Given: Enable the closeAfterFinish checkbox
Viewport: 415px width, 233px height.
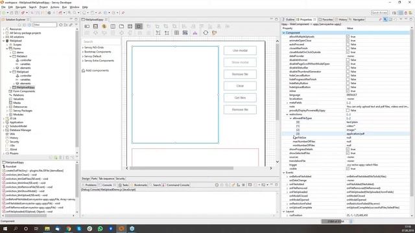Looking at the screenshot, I should tap(348, 49).
